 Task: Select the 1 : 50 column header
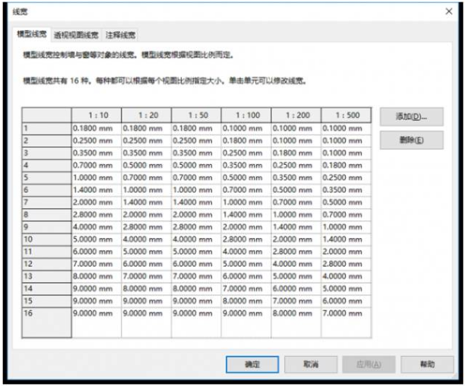pyautogui.click(x=197, y=115)
